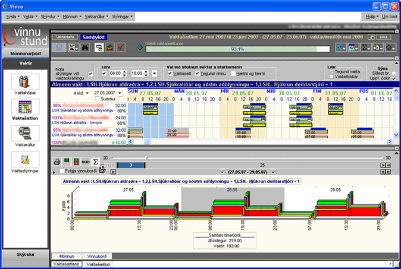Open the Hjálp menu
The image size is (401, 269).
[x=372, y=17]
